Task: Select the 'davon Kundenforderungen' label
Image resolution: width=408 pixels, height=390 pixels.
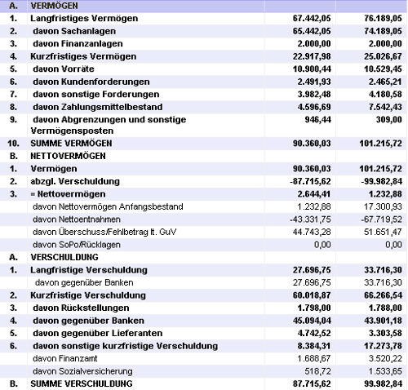Action: tap(91, 82)
